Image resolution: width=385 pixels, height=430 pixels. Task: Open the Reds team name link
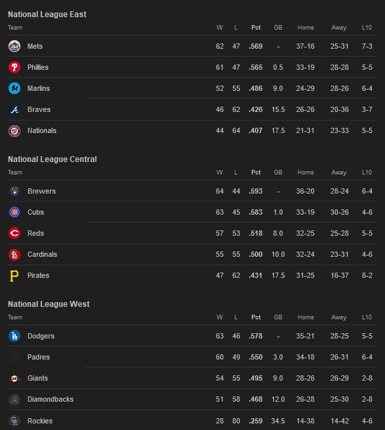[36, 233]
